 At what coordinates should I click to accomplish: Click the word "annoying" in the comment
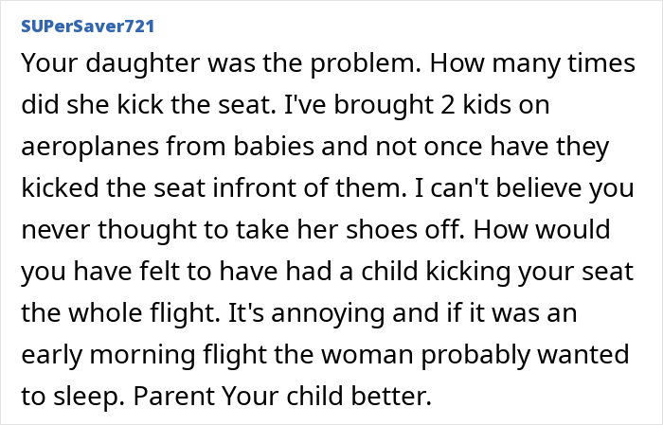click(x=328, y=315)
